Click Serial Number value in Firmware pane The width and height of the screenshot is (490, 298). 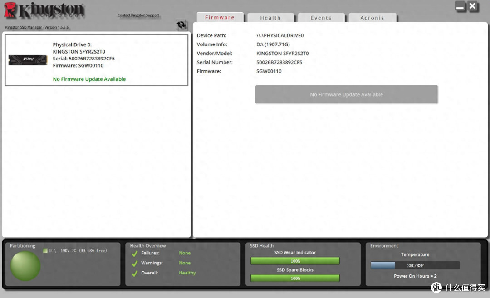pyautogui.click(x=279, y=62)
